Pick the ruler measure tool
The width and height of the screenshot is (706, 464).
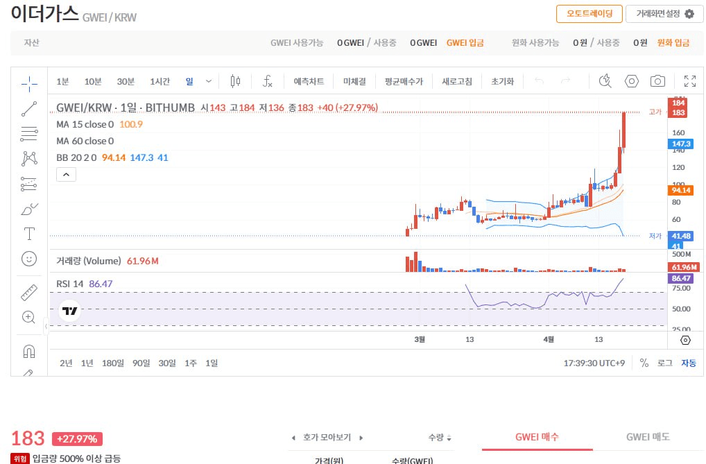[29, 293]
